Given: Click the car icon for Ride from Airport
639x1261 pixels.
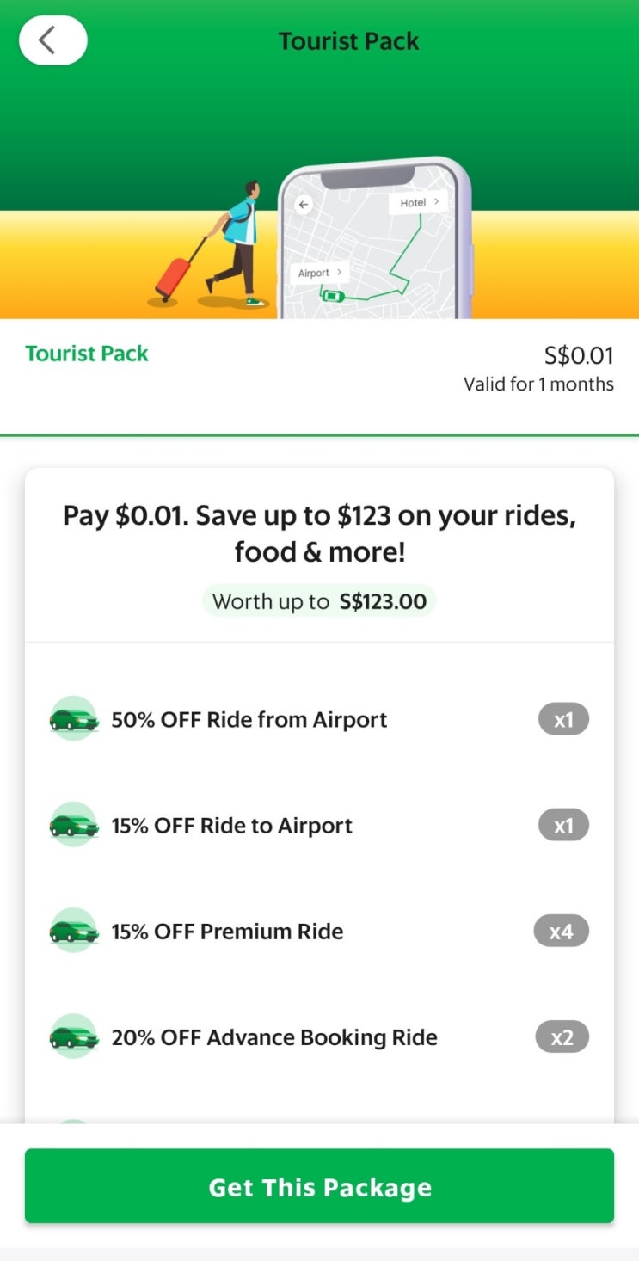Looking at the screenshot, I should [74, 719].
